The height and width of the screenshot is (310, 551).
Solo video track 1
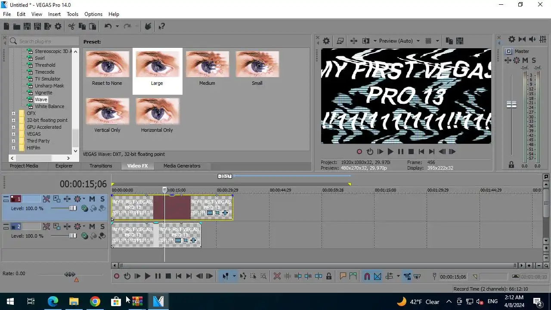102,199
